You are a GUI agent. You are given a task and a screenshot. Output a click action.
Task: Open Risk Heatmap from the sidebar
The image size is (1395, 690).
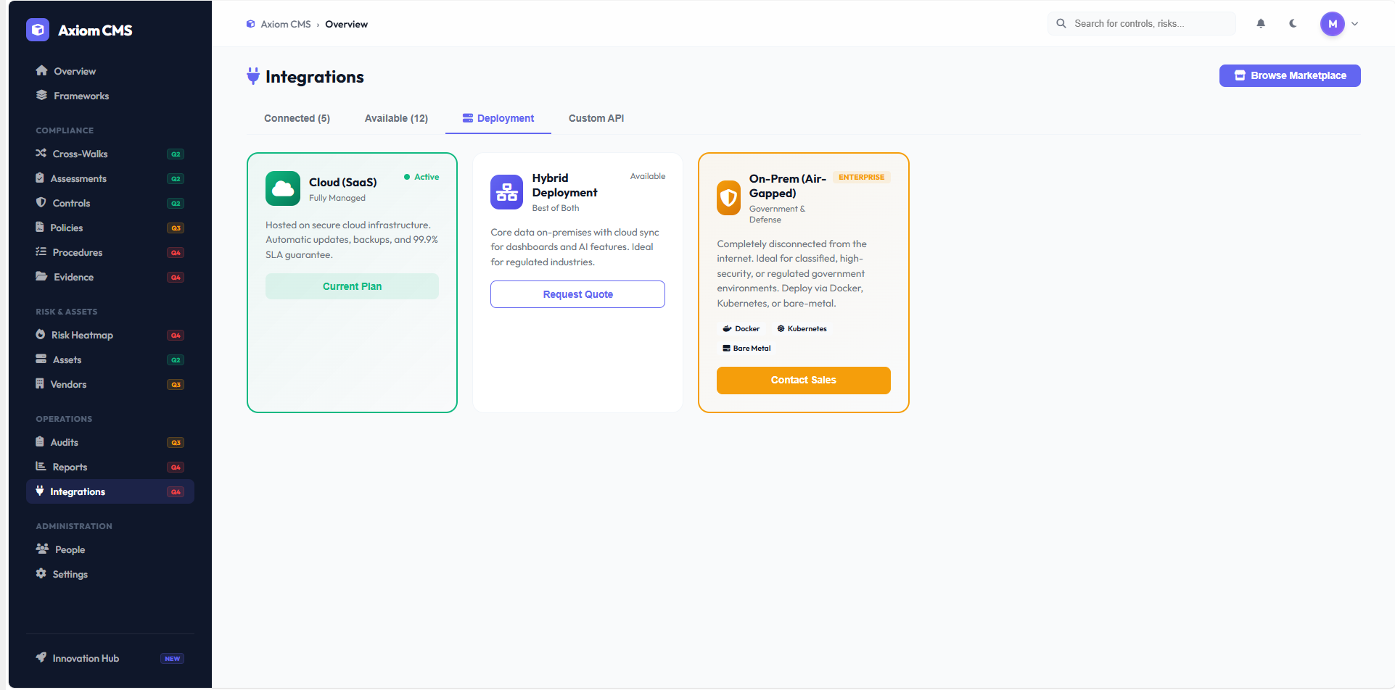coord(82,335)
